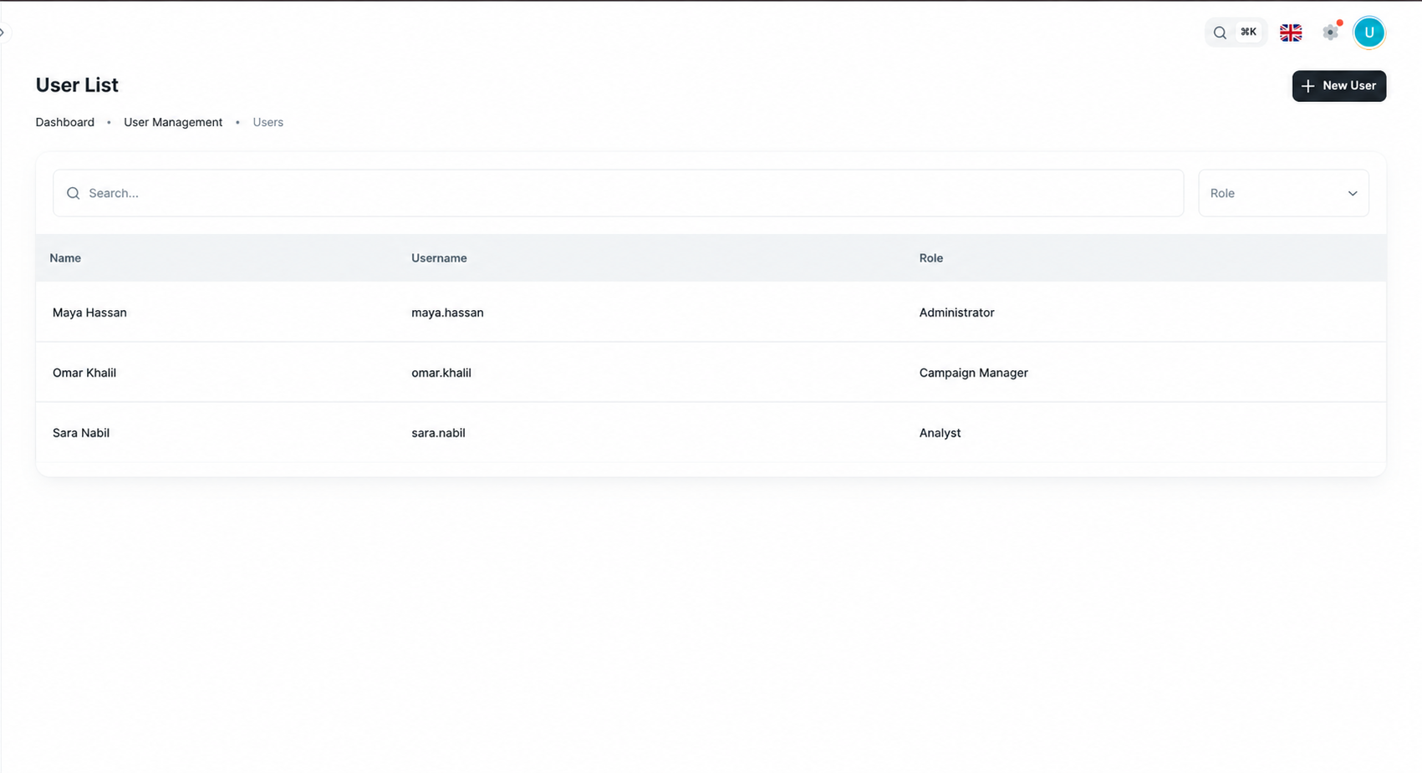
Task: Click the User List page heading
Action: (x=77, y=85)
